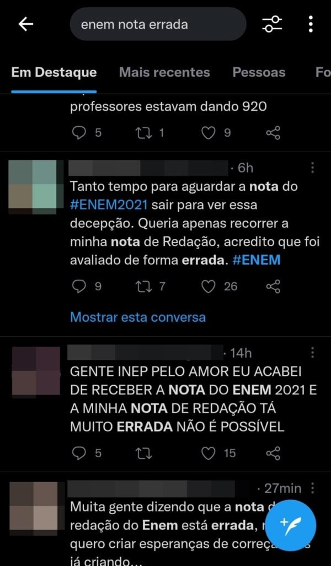Switch to the Mais recentes tab

click(164, 72)
